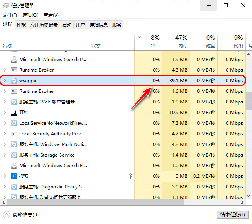This screenshot has height=224, width=252.
Task: Select the 进程 tab
Action: click(8, 24)
